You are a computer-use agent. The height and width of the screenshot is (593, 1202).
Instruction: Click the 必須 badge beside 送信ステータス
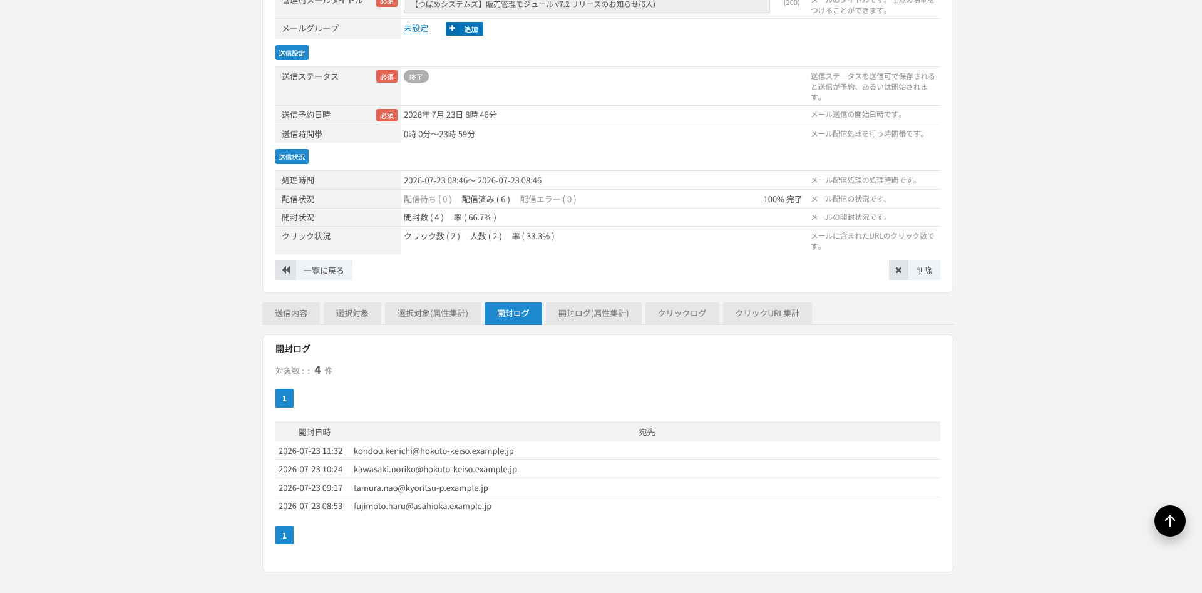[x=387, y=76]
